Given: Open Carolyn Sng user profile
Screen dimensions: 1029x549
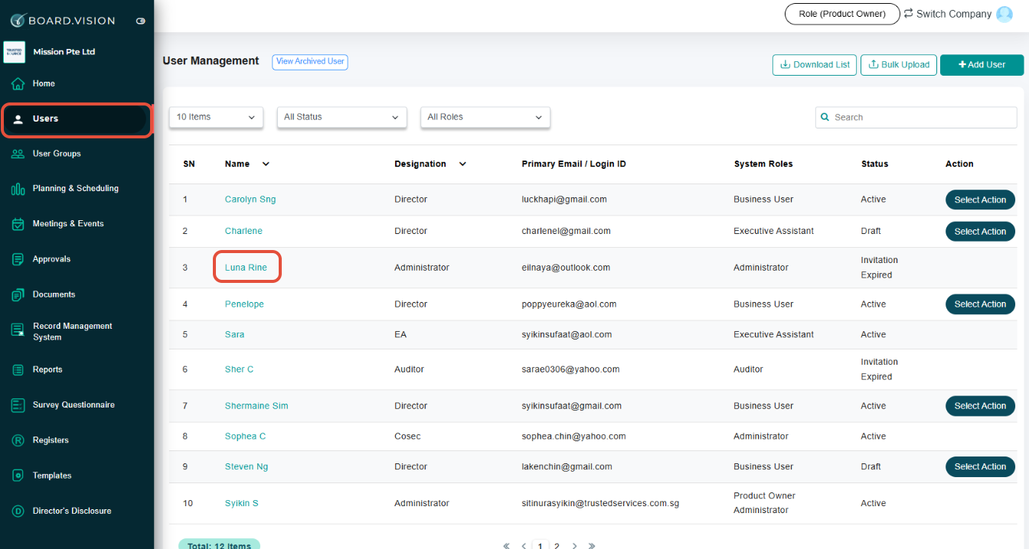Looking at the screenshot, I should point(250,200).
